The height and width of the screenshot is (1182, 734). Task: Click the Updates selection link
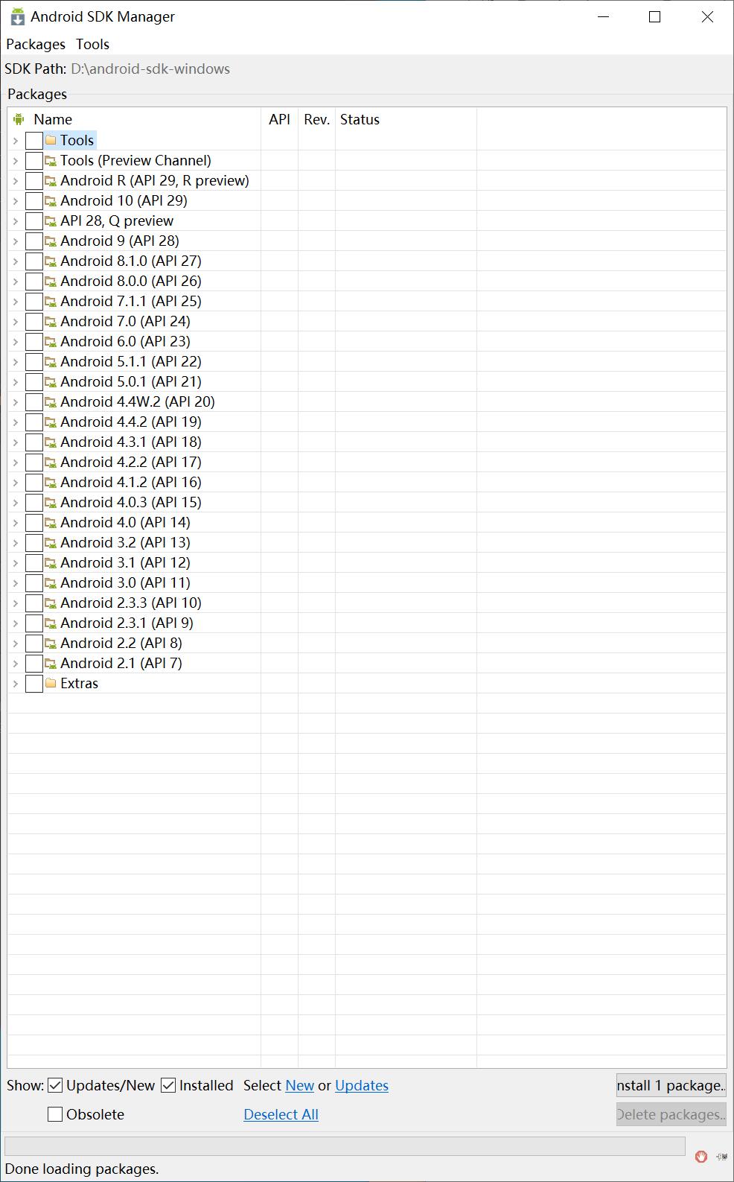pos(362,1085)
